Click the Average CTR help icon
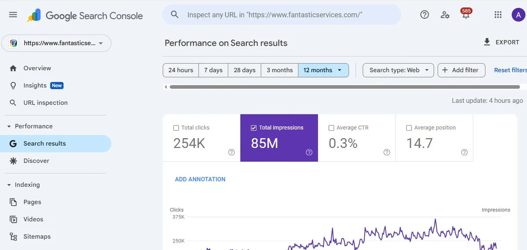This screenshot has height=250, width=527. tap(387, 152)
